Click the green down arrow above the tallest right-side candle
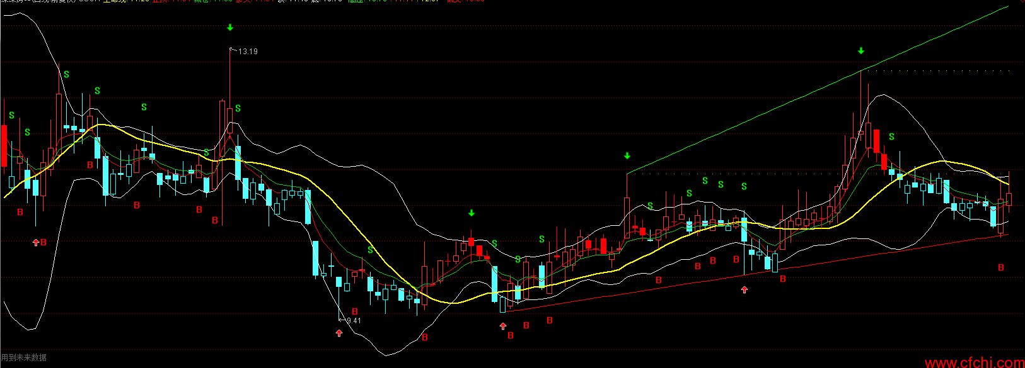The image size is (1025, 368). coord(861,51)
